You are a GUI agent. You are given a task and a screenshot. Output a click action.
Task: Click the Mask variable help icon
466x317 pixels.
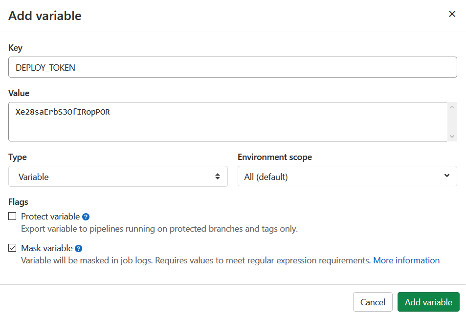pyautogui.click(x=79, y=248)
